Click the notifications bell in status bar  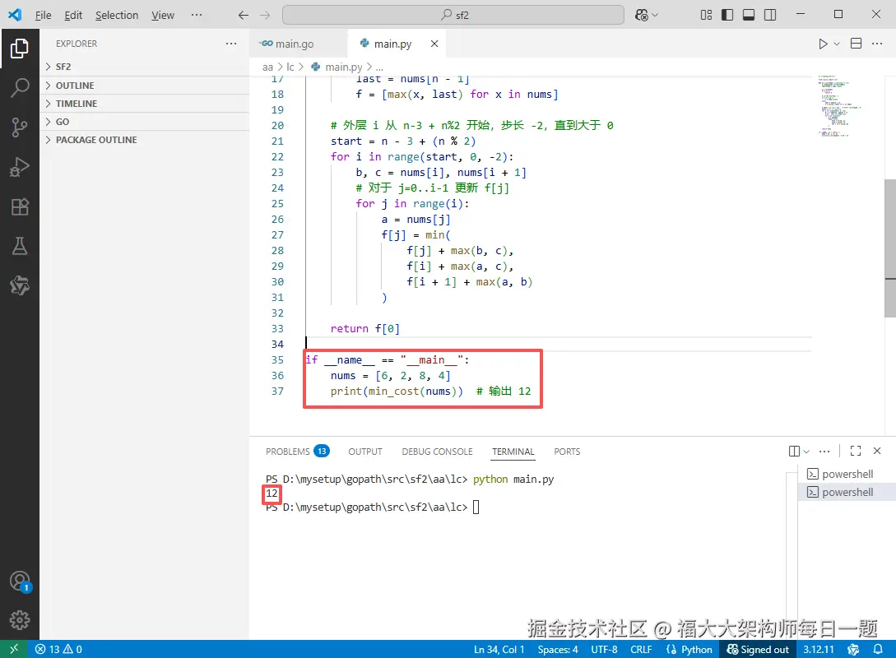(878, 649)
